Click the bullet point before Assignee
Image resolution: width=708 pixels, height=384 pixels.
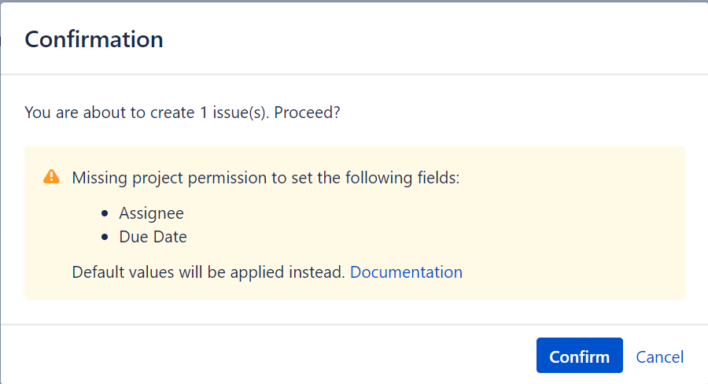[105, 213]
